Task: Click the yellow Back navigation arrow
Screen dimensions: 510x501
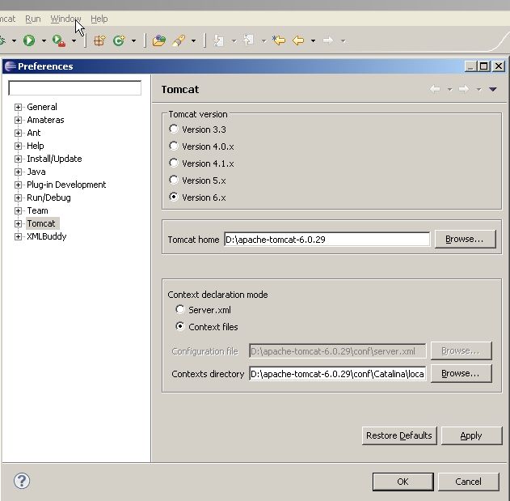Action: click(x=298, y=40)
